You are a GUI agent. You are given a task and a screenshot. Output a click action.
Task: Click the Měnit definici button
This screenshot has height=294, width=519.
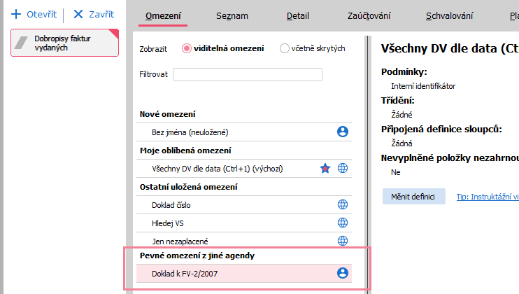[414, 197]
